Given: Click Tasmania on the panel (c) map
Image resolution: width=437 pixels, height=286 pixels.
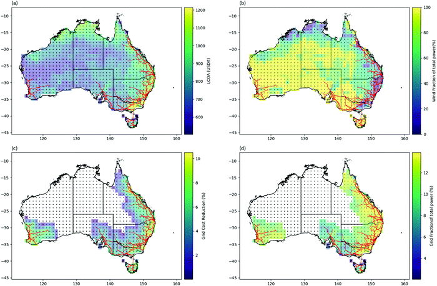Looking at the screenshot, I should (132, 267).
